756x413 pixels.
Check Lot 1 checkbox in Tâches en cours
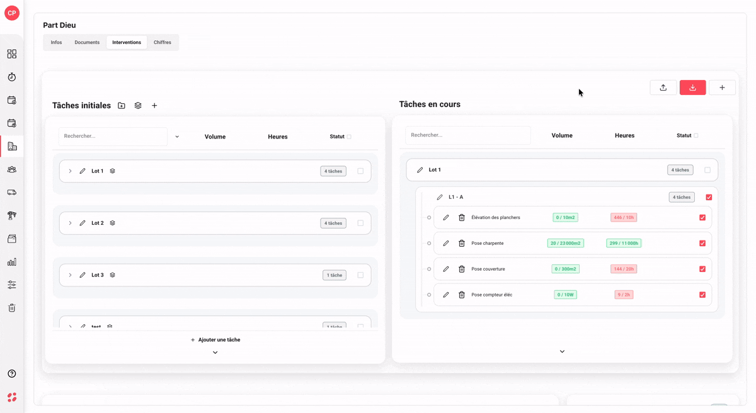(707, 170)
